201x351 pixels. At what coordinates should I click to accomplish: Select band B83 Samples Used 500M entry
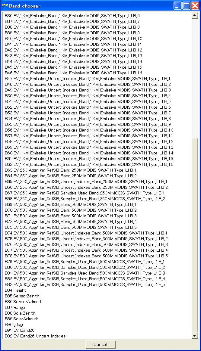click(x=85, y=284)
